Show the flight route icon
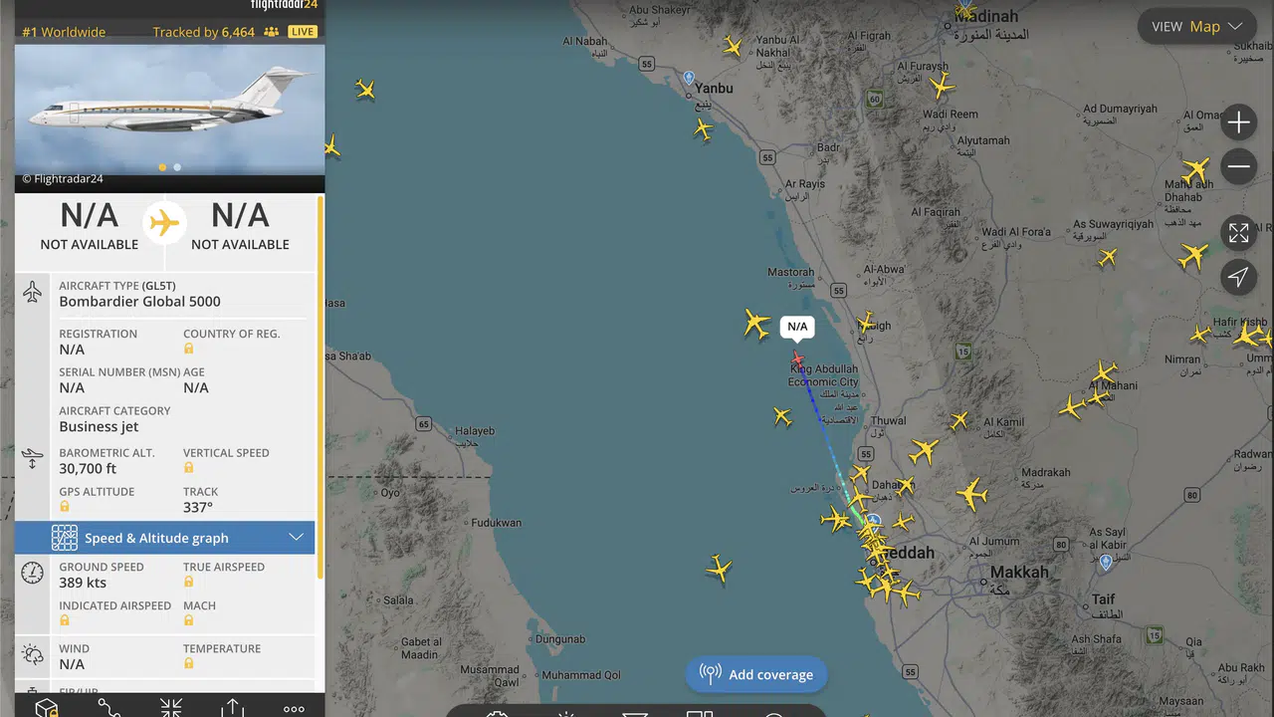This screenshot has width=1274, height=717. click(108, 708)
